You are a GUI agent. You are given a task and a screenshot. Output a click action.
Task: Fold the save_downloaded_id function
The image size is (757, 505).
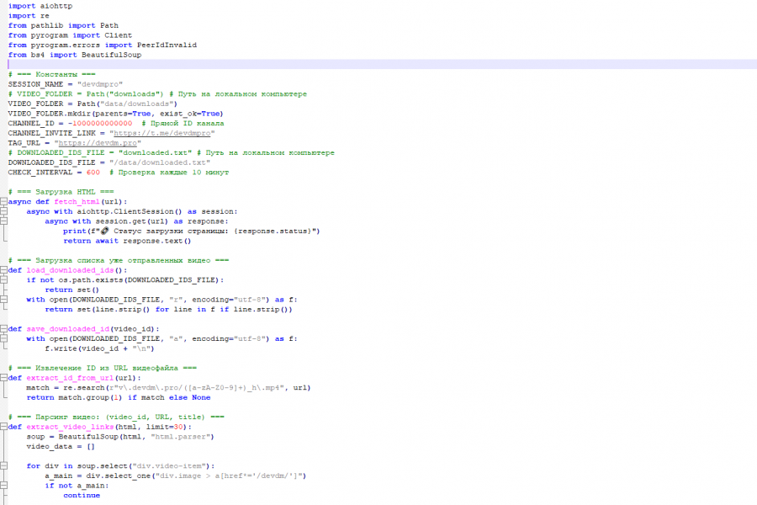pos(3,328)
